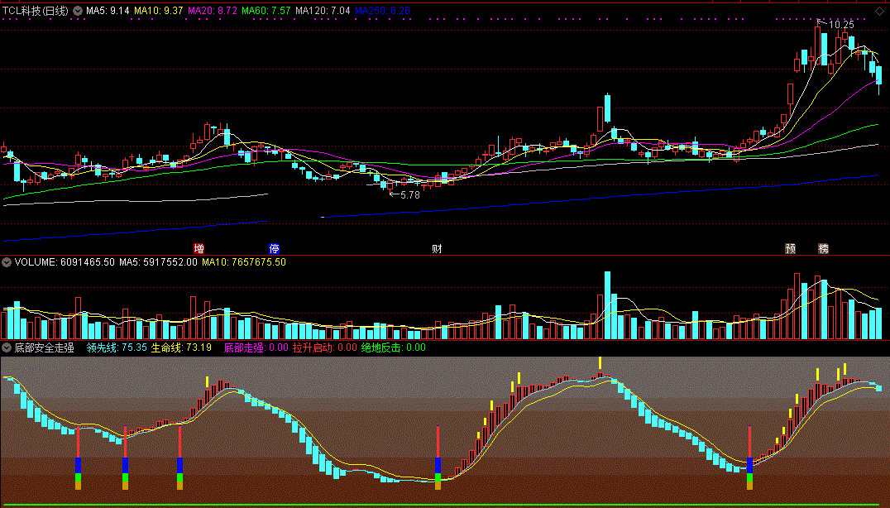Click the yellow MA10: 9.37 label
This screenshot has width=890, height=508.
click(x=158, y=11)
